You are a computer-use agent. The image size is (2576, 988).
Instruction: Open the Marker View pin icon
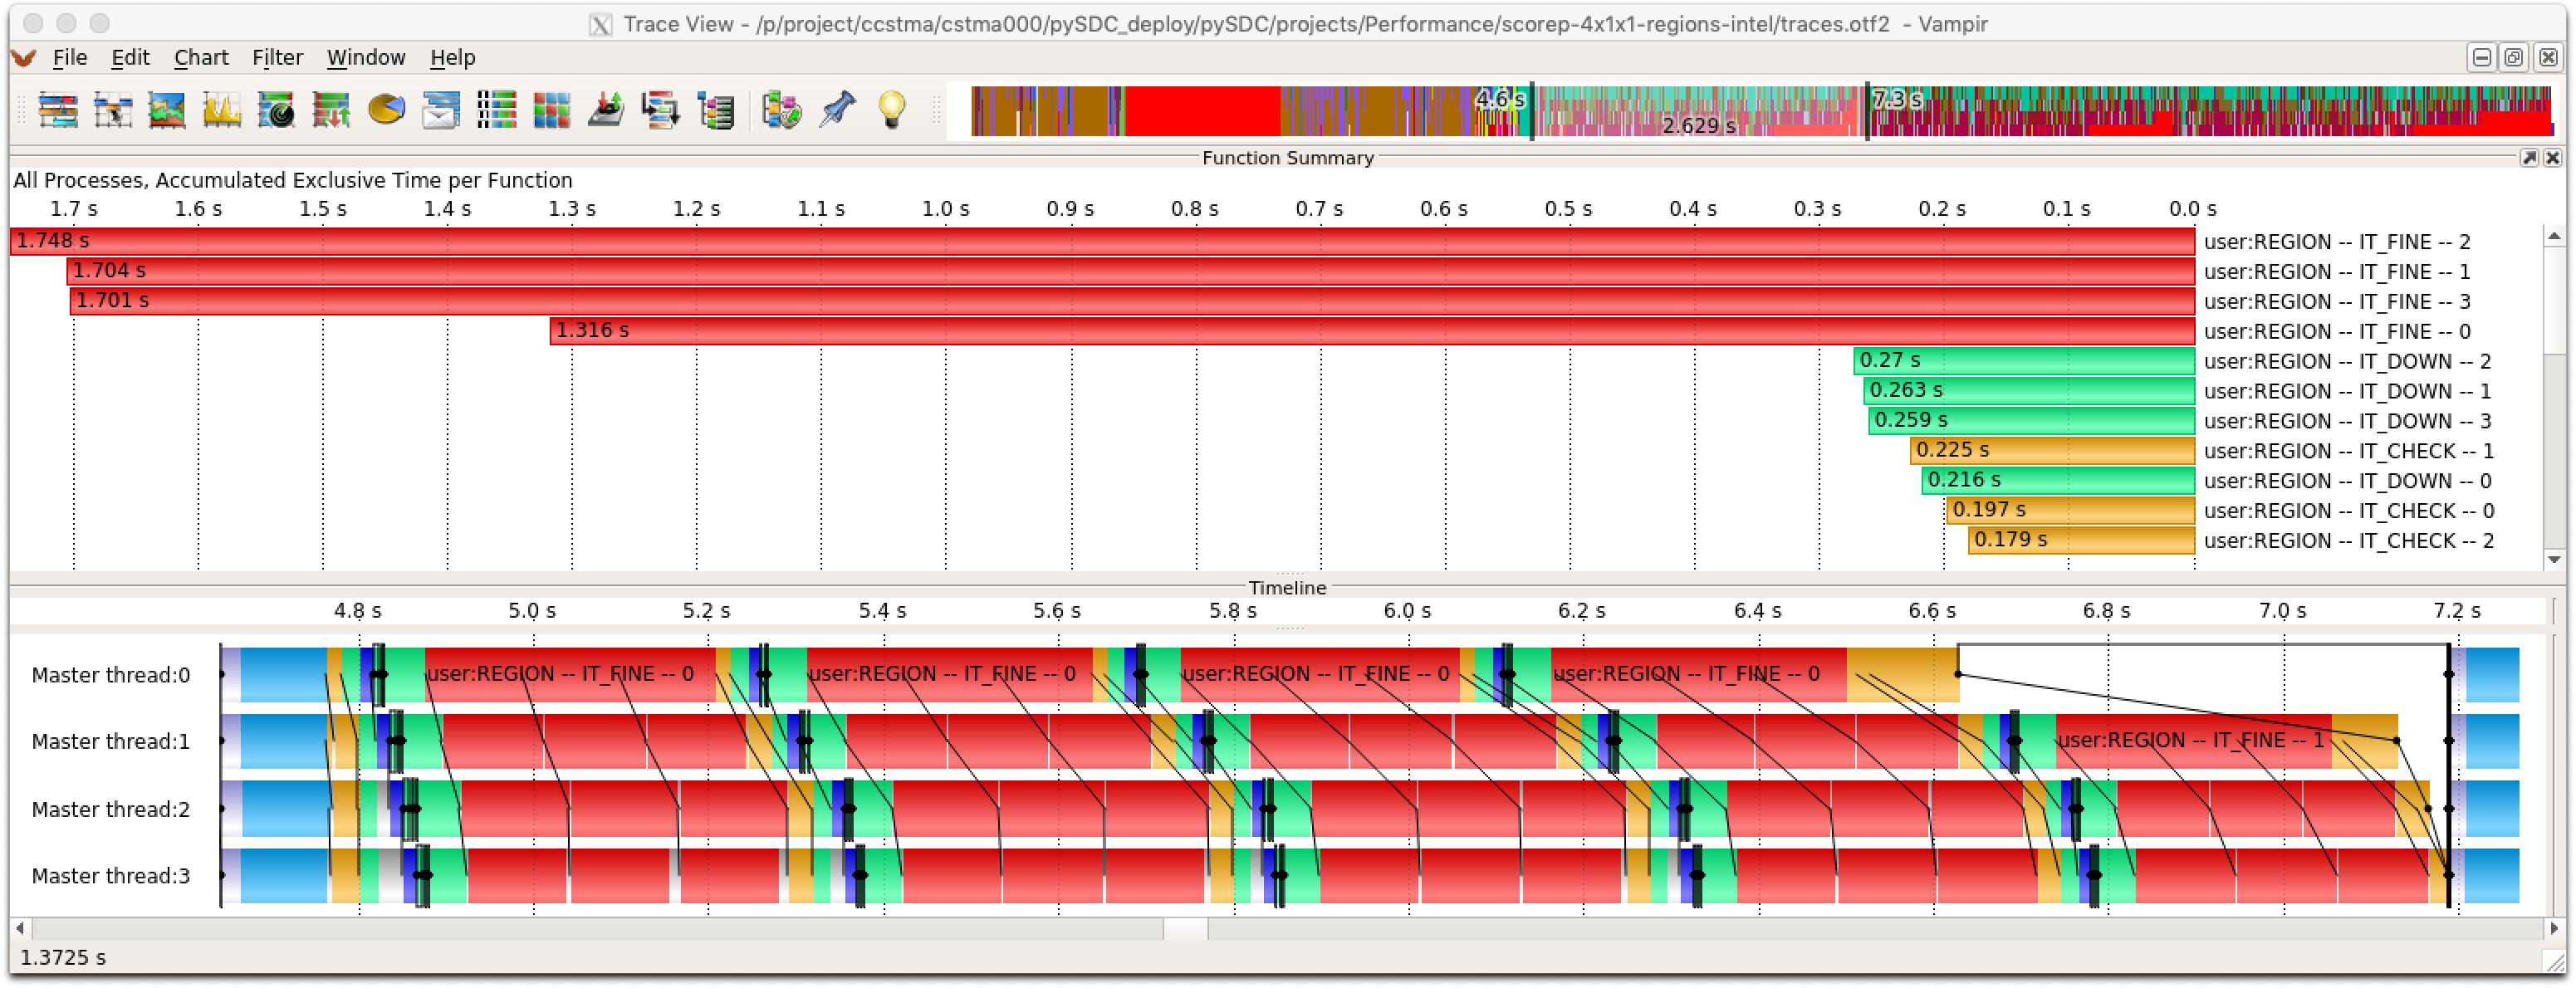(x=836, y=110)
